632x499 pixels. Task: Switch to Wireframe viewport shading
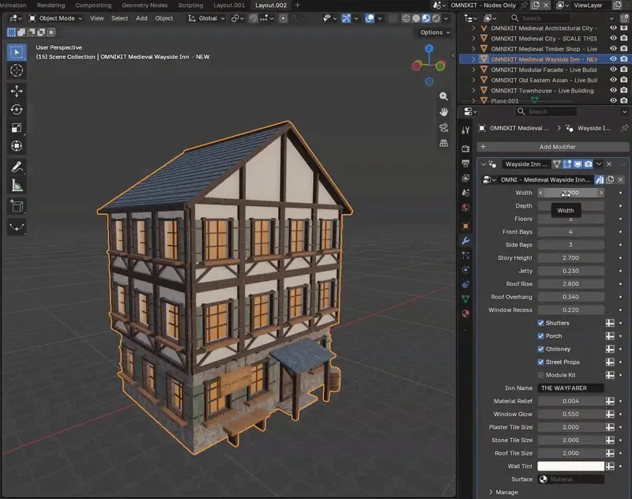tap(406, 18)
